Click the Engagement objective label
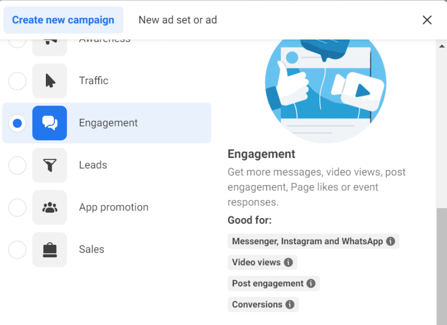 coord(108,123)
